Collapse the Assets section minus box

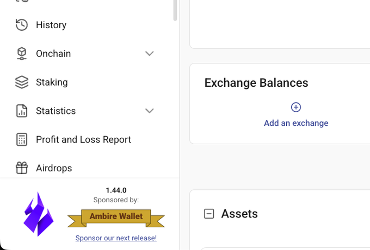(209, 214)
